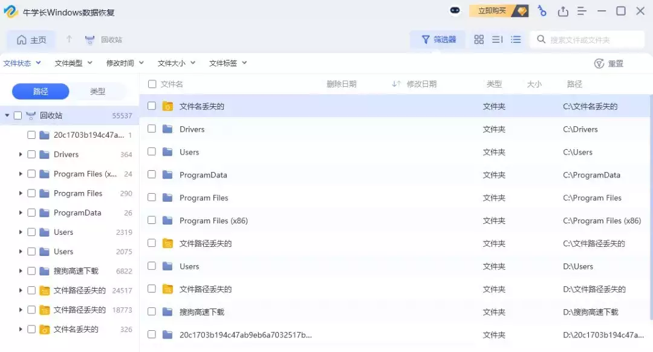The width and height of the screenshot is (653, 352).
Task: Check the 文件名丢失的 row checkbox in list
Action: point(152,106)
